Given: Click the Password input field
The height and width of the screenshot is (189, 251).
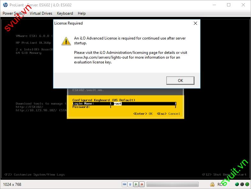Looking at the screenshot, I should 143,107.
